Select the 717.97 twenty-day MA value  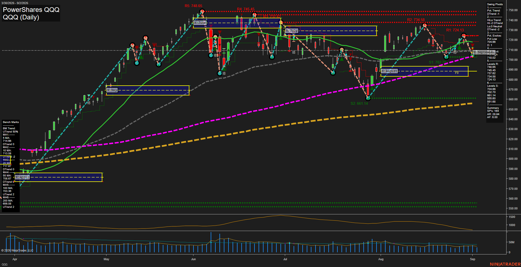[x=7, y=166]
